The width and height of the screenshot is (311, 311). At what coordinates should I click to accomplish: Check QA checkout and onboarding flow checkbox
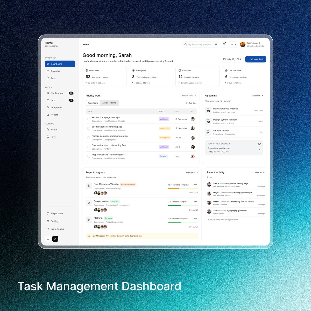[89, 147]
